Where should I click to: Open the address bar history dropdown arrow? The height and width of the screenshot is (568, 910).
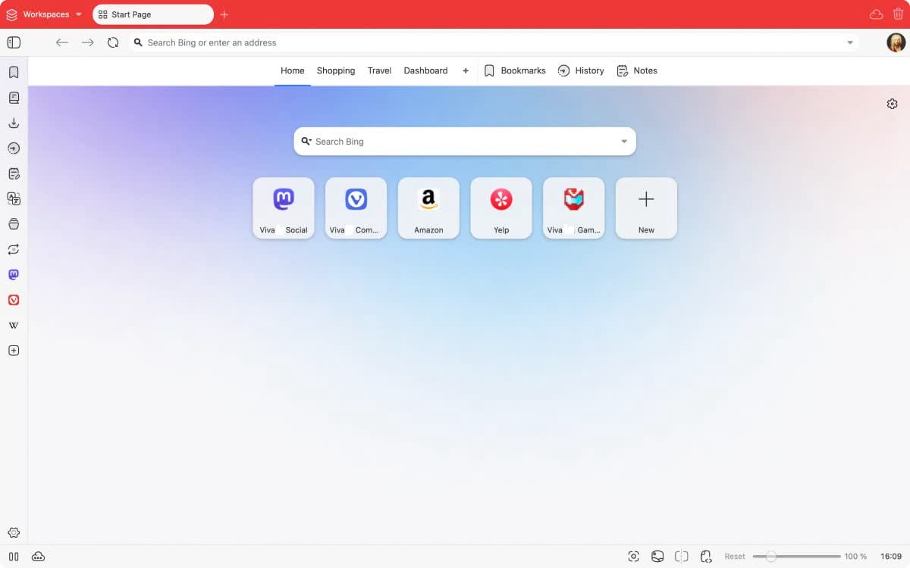(x=850, y=43)
